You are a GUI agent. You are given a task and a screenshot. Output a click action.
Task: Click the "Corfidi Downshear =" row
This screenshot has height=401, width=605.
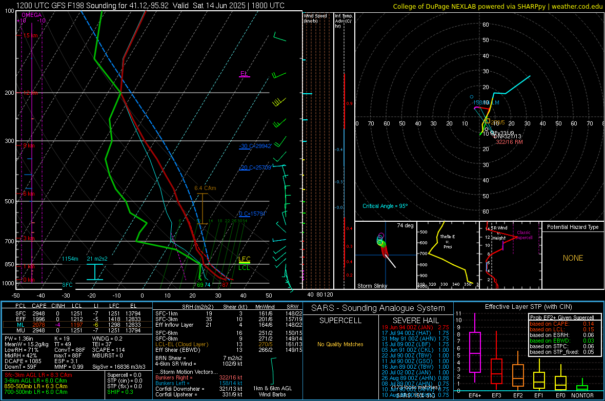tap(199, 389)
